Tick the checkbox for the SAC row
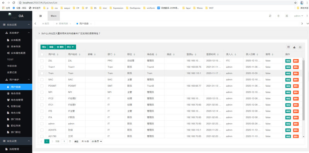Viewport: 309px width, 153px height. pos(42,80)
